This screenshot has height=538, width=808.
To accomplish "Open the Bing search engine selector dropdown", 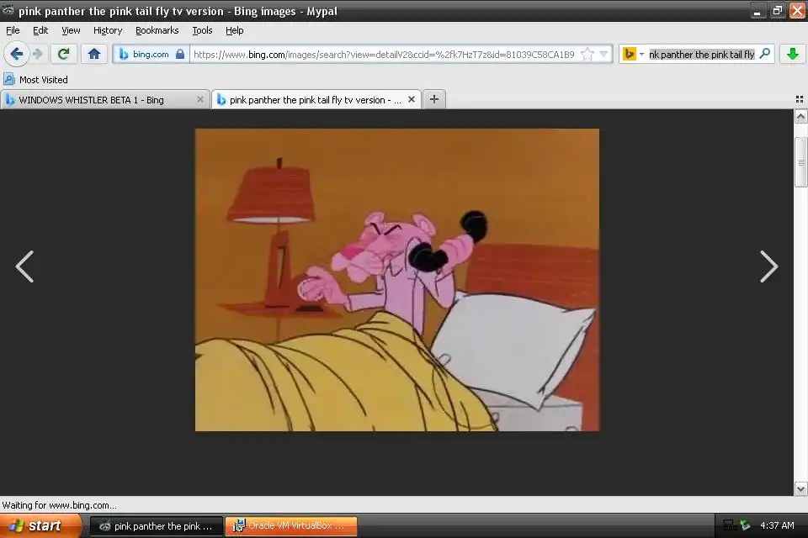I will 633,54.
